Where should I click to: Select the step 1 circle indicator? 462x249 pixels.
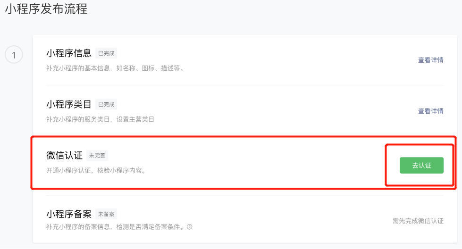[x=14, y=55]
